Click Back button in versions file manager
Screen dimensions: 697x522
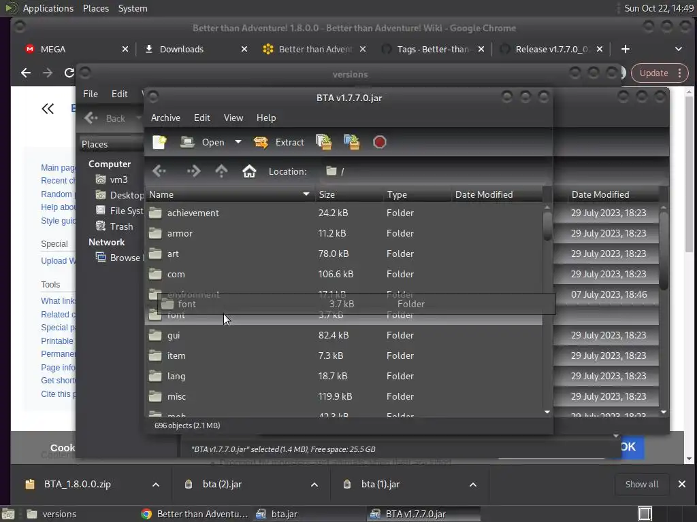click(106, 118)
